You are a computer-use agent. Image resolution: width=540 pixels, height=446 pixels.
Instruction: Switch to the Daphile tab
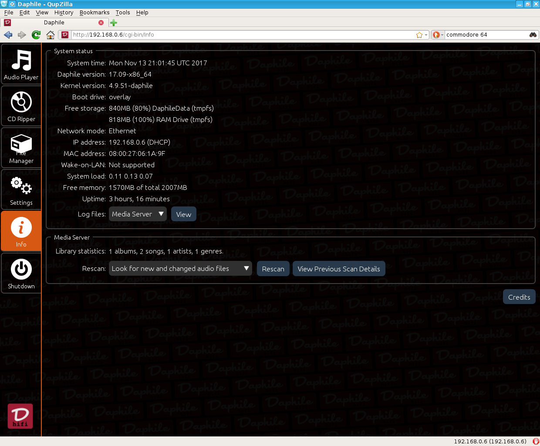(54, 23)
